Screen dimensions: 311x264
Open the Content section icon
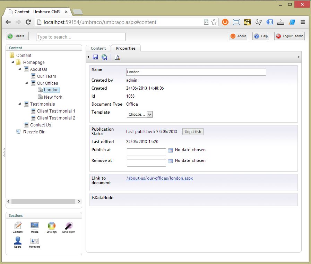click(x=18, y=228)
